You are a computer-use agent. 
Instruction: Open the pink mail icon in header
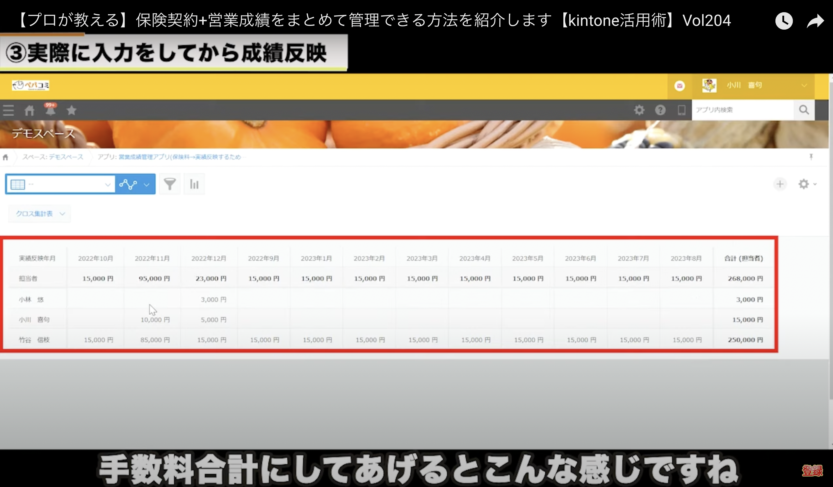[680, 86]
